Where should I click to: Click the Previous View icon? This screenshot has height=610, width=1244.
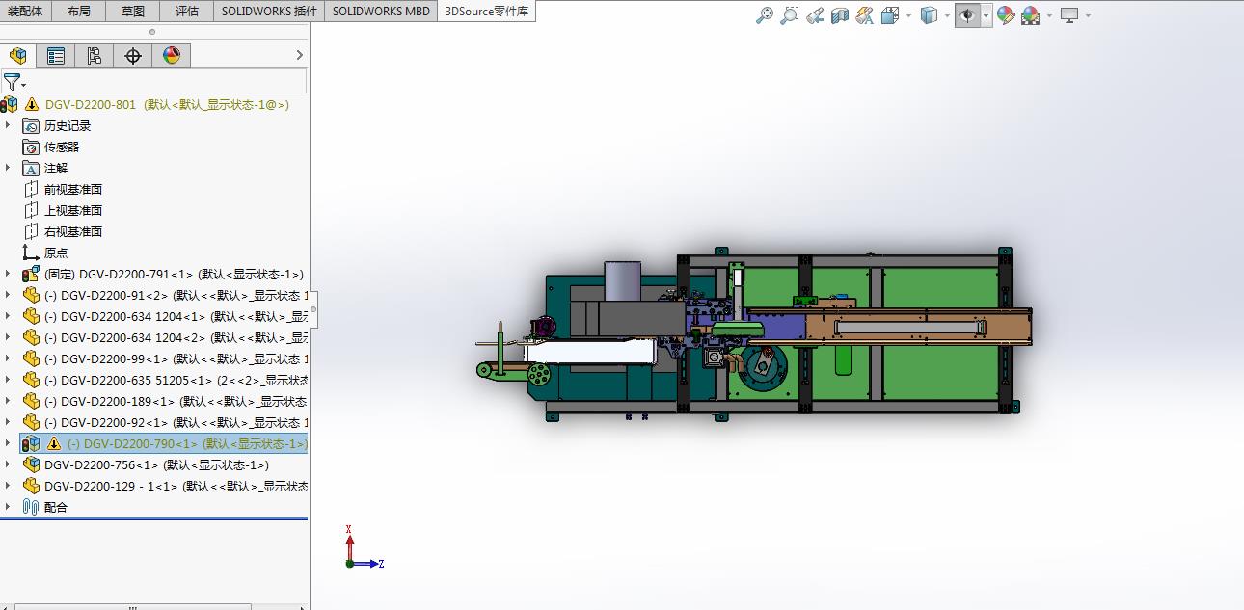pos(815,15)
